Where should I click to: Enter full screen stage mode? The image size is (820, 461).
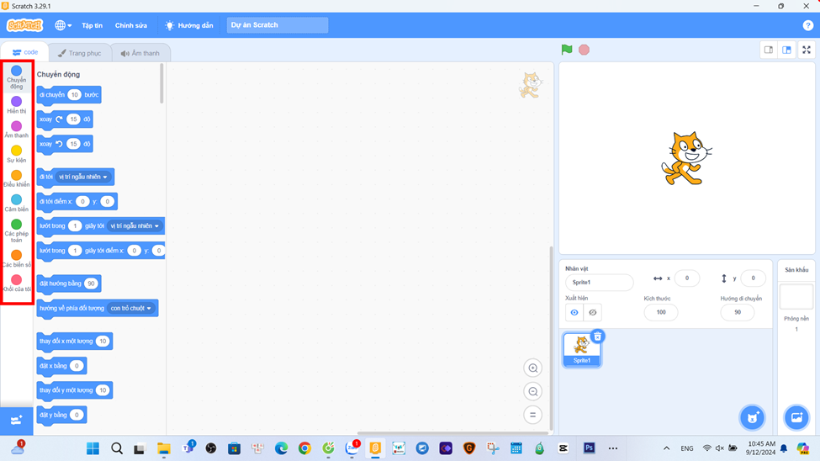pos(807,50)
